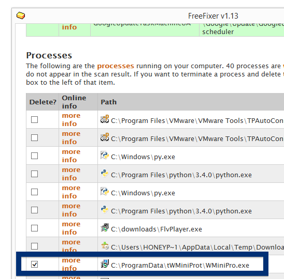The image size is (284, 279).
Task: Open more info for WMiniPro.exe
Action: 71,264
